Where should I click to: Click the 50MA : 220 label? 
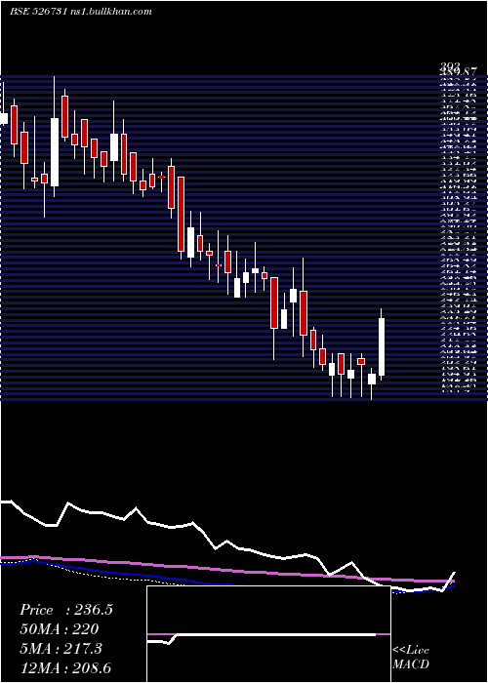tap(60, 629)
